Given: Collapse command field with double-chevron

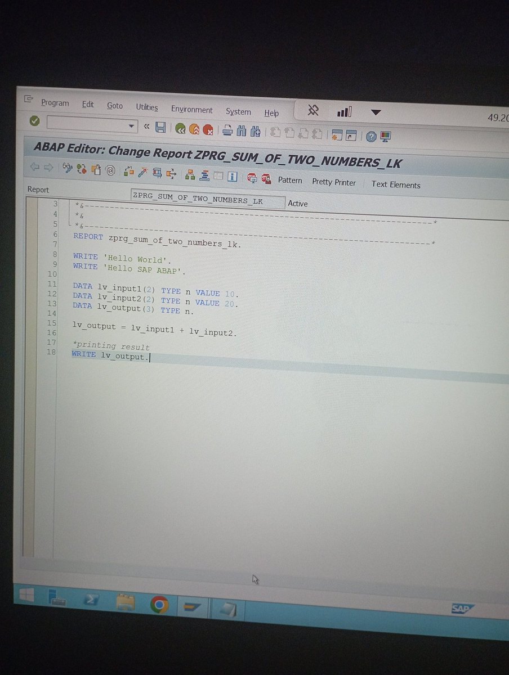Looking at the screenshot, I should pos(147,127).
